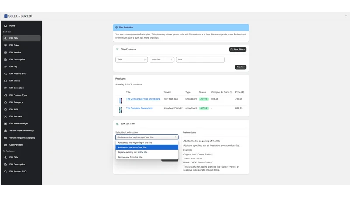Screen dimensions: 350x197
Task: Click the compare at price 885.95
Action: coord(215,99)
